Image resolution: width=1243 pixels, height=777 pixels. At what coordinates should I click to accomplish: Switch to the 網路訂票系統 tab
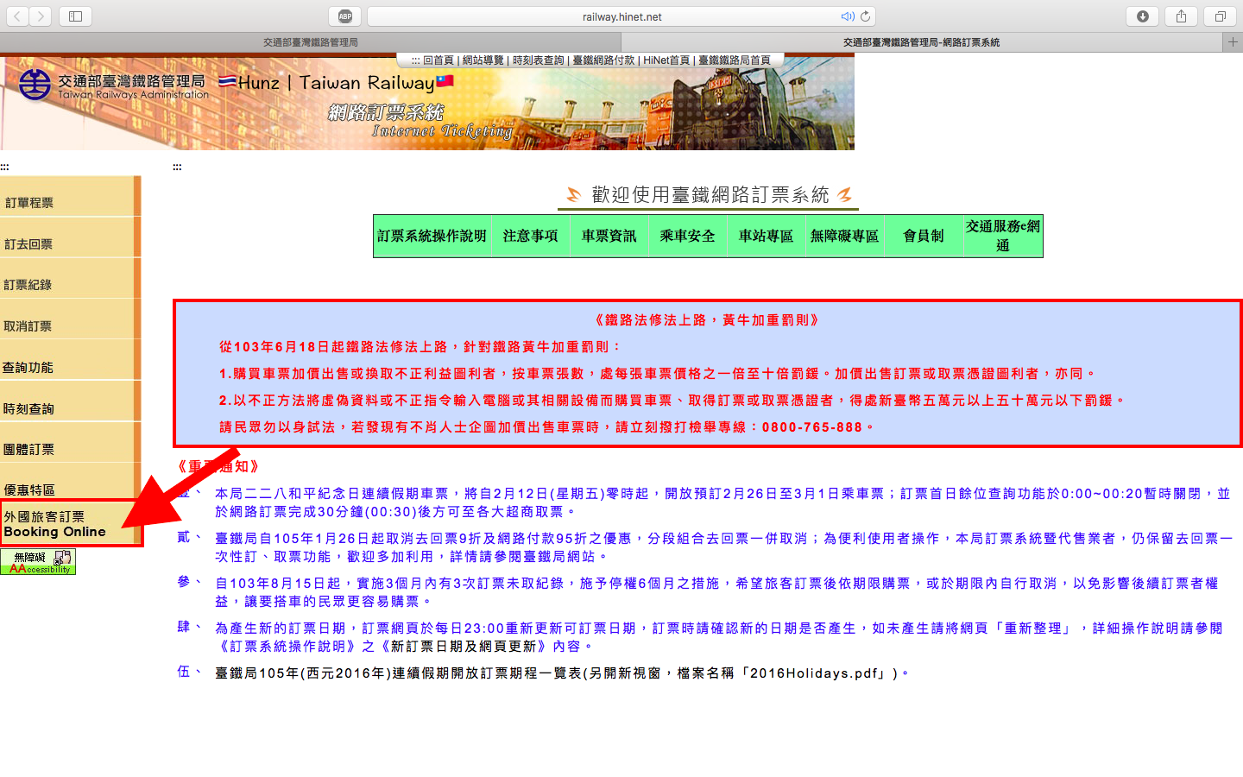[x=922, y=41]
